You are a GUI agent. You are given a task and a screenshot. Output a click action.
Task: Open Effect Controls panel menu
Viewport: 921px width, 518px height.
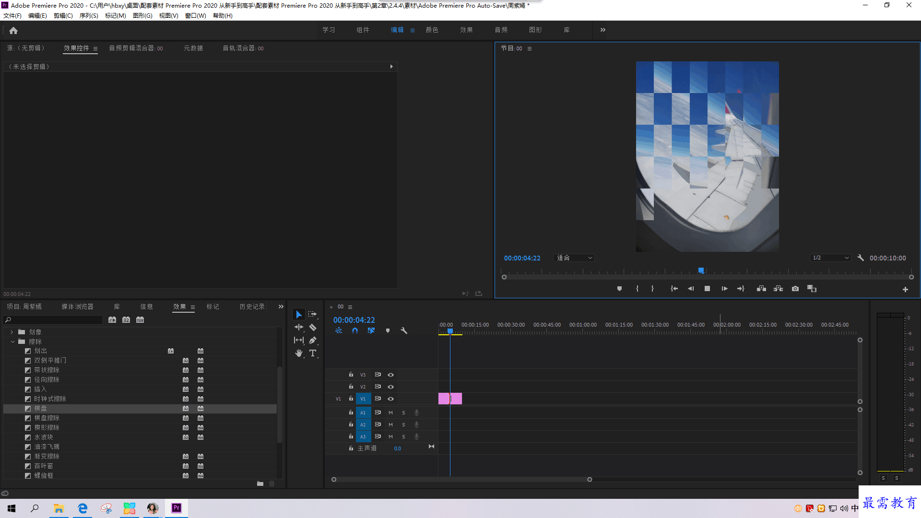tap(95, 48)
